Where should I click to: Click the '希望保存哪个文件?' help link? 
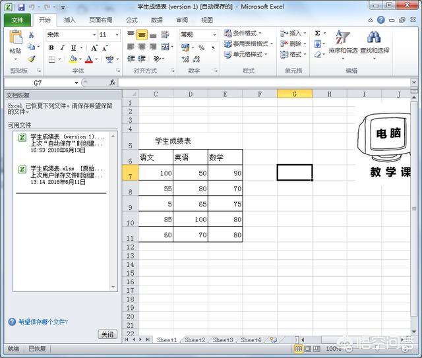pyautogui.click(x=42, y=322)
